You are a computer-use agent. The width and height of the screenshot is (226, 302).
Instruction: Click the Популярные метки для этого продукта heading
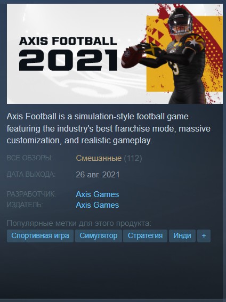click(x=79, y=223)
